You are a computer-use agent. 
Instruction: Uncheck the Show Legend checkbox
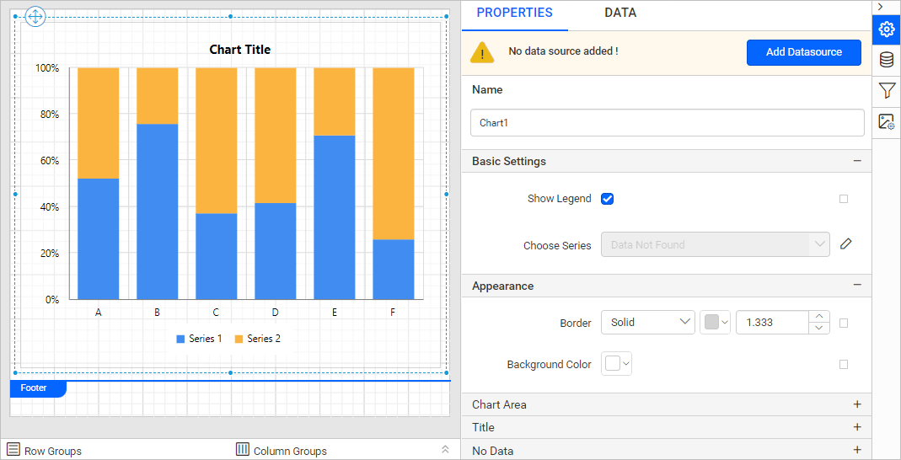point(607,199)
